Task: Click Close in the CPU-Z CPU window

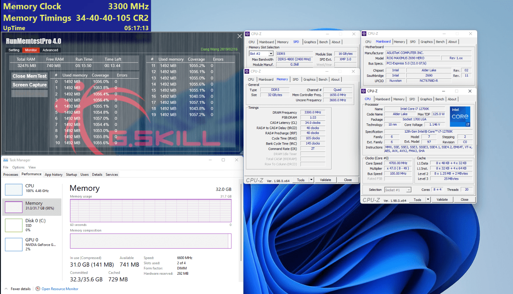Action: [x=465, y=200]
